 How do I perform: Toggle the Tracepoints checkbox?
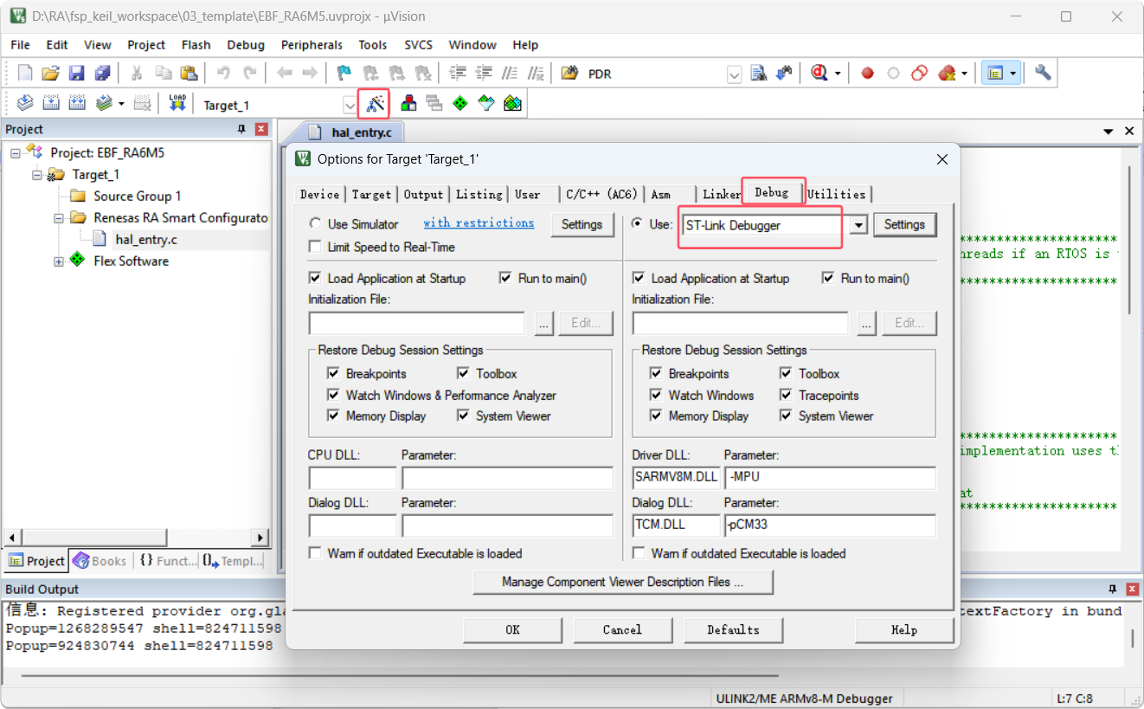click(786, 395)
